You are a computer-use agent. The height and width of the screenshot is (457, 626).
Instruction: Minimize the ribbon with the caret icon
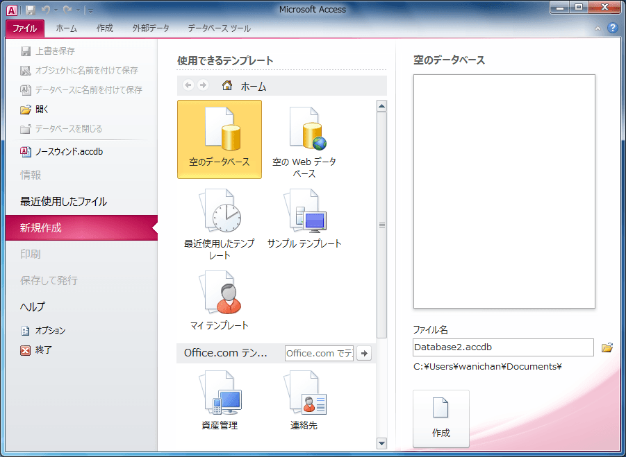click(598, 28)
